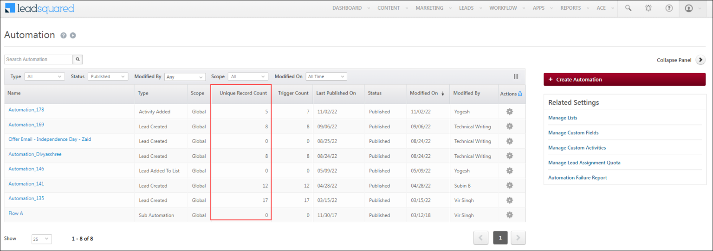Screen dimensions: 713x251
Task: Click the gear icon for Flow A row
Action: (x=509, y=215)
